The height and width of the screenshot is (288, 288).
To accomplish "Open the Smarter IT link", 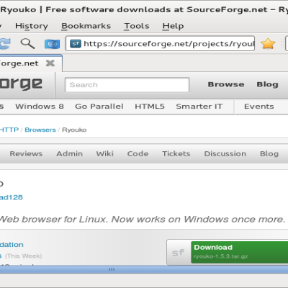I will pos(199,107).
